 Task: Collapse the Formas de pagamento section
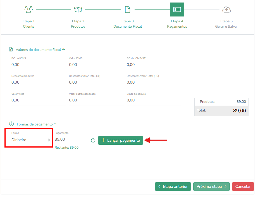coord(55,124)
